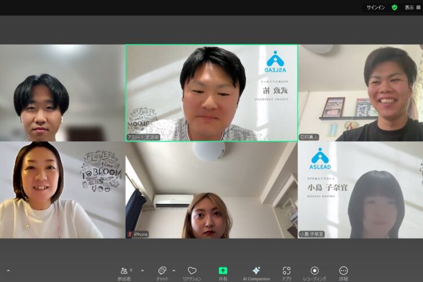
Task: Start sharing with the green Share button
Action: [223, 274]
